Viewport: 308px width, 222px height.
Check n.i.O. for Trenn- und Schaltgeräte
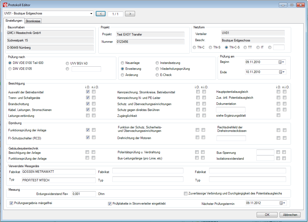coord(94,97)
